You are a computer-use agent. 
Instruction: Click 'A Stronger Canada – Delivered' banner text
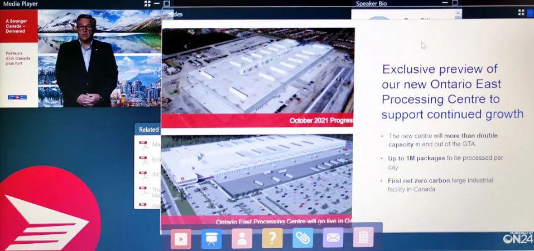click(x=16, y=26)
